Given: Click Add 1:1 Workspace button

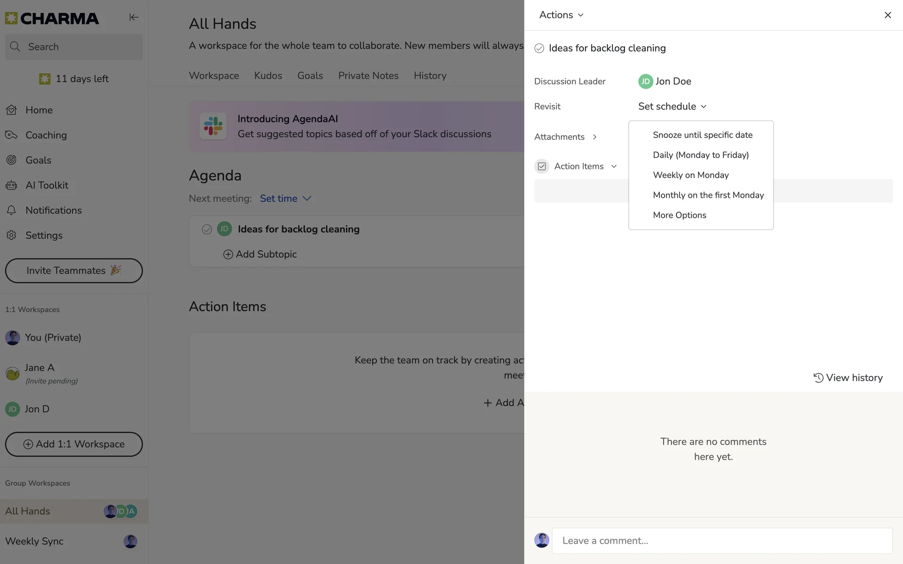Looking at the screenshot, I should click(x=74, y=444).
